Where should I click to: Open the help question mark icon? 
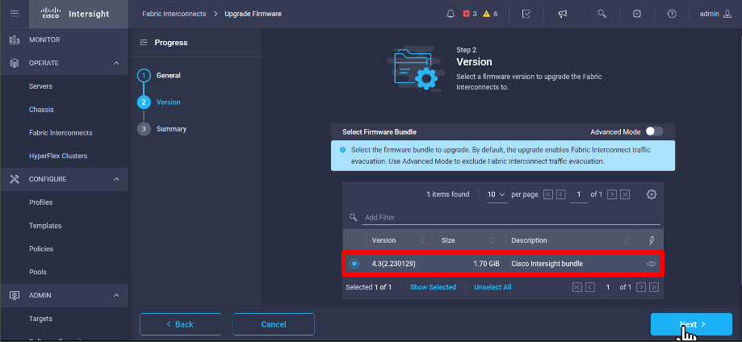coord(672,14)
